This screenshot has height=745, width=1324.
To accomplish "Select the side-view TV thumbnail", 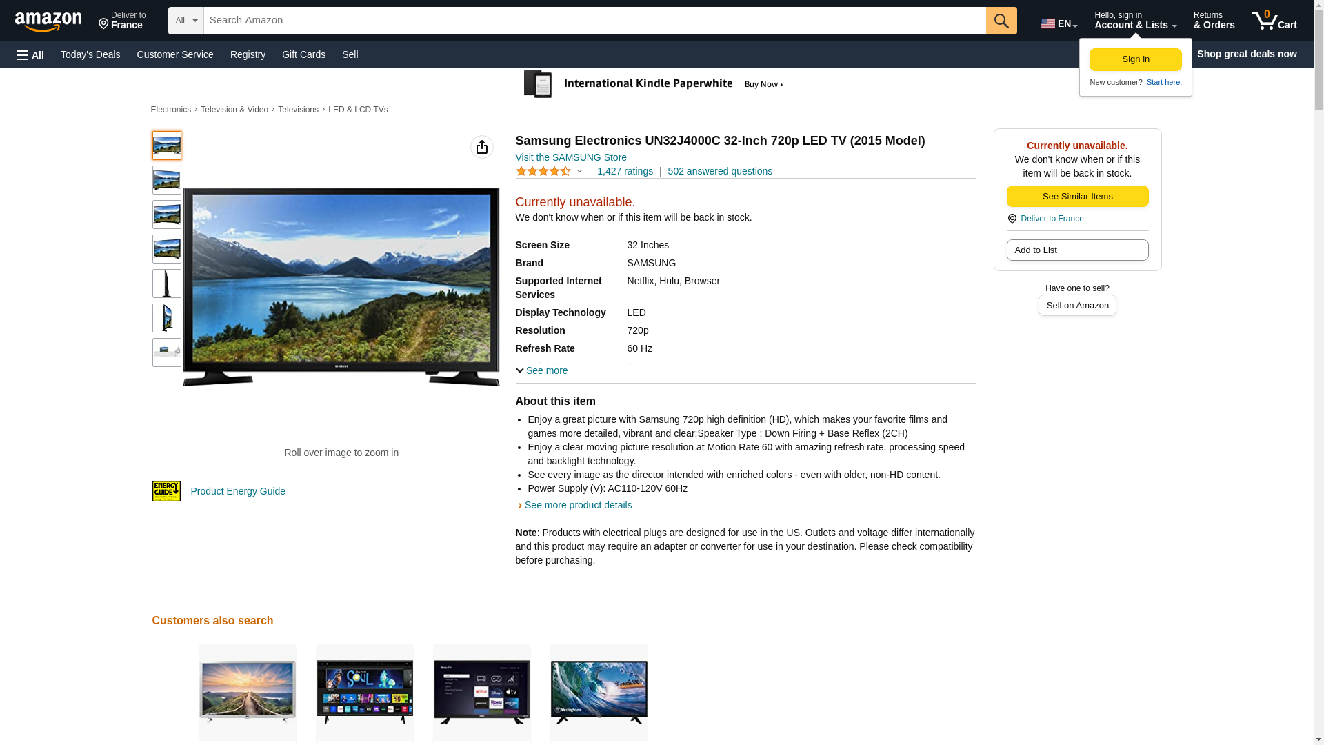I will pos(166,284).
